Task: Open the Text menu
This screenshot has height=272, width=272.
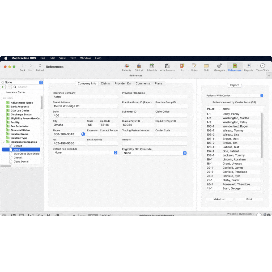Action: (x=73, y=58)
